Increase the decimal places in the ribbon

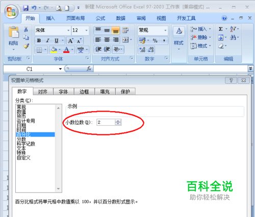[142, 49]
